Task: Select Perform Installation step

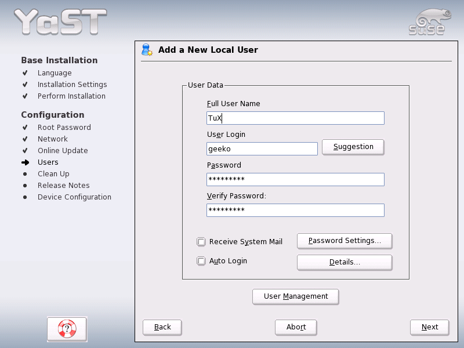Action: pos(71,96)
